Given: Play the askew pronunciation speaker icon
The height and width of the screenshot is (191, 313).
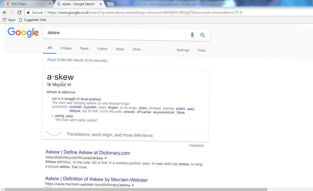Looking at the screenshot, I should click(69, 85).
